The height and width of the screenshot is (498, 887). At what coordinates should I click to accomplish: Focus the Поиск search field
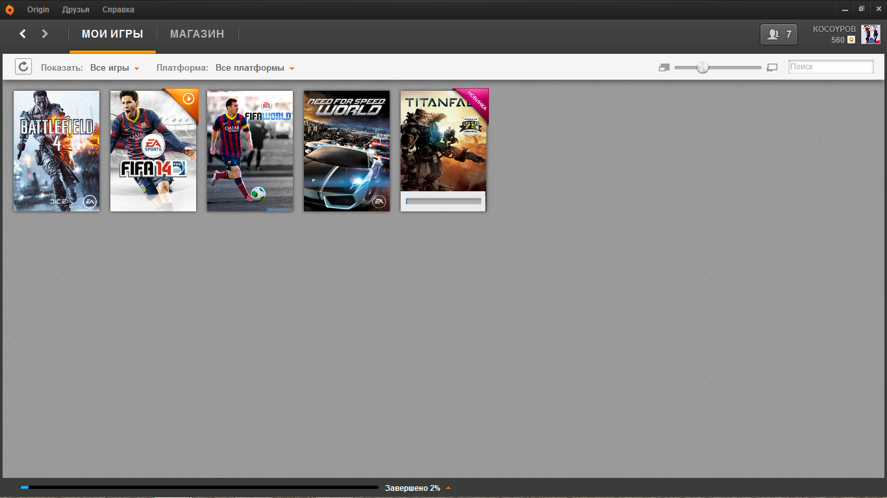click(831, 67)
